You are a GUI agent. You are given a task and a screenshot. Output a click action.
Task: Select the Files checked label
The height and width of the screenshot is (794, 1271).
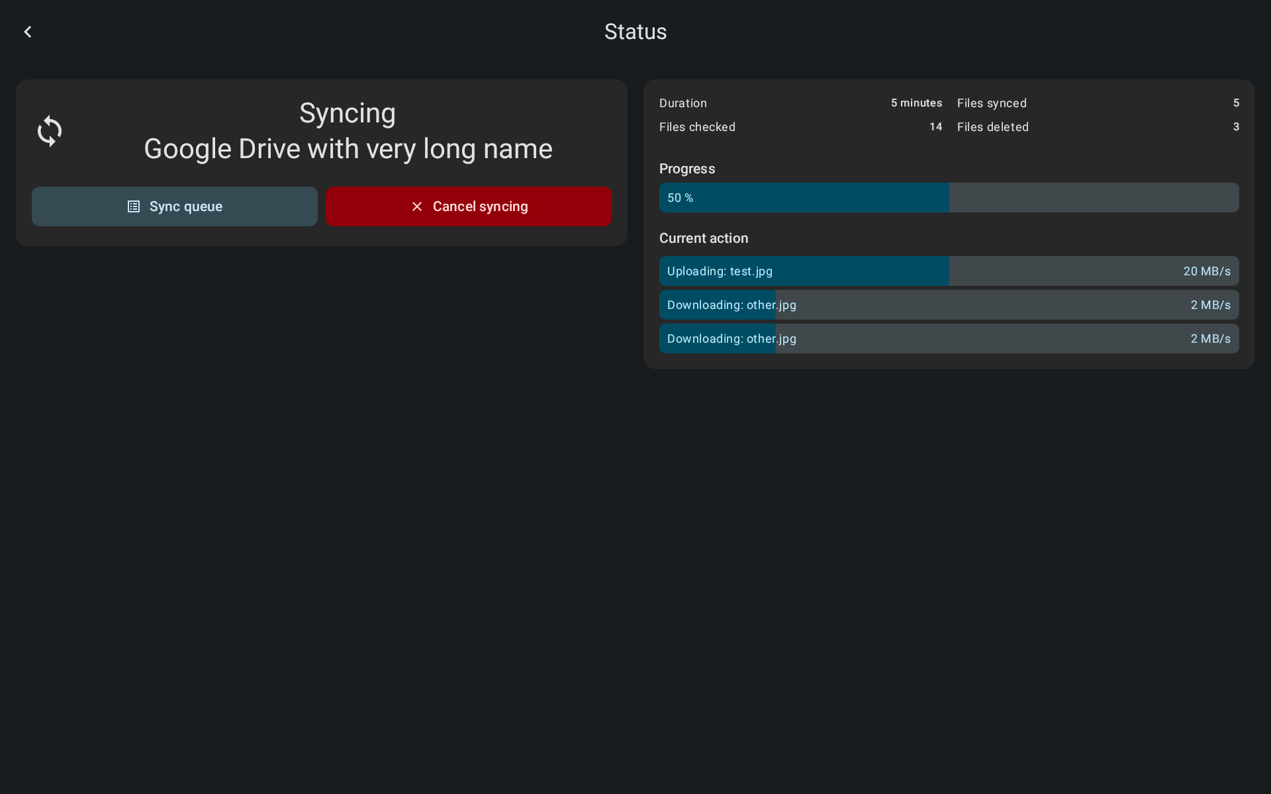point(697,127)
